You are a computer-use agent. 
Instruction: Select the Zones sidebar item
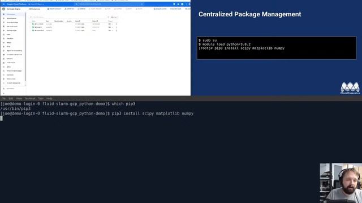8,67
